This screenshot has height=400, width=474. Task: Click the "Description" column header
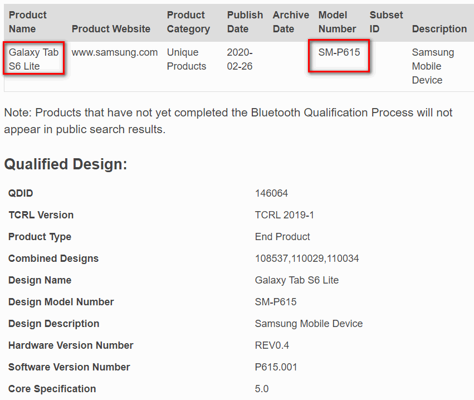(x=439, y=29)
